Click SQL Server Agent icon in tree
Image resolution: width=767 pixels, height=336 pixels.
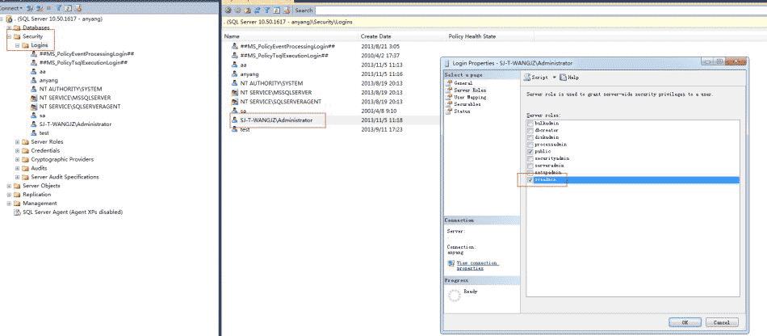point(17,212)
